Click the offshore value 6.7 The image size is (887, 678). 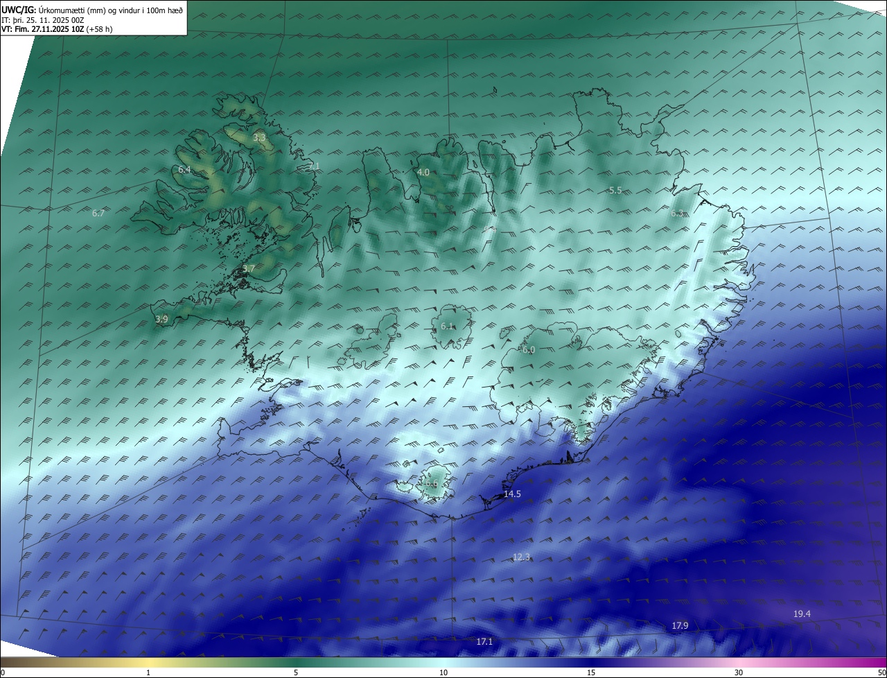coord(98,213)
